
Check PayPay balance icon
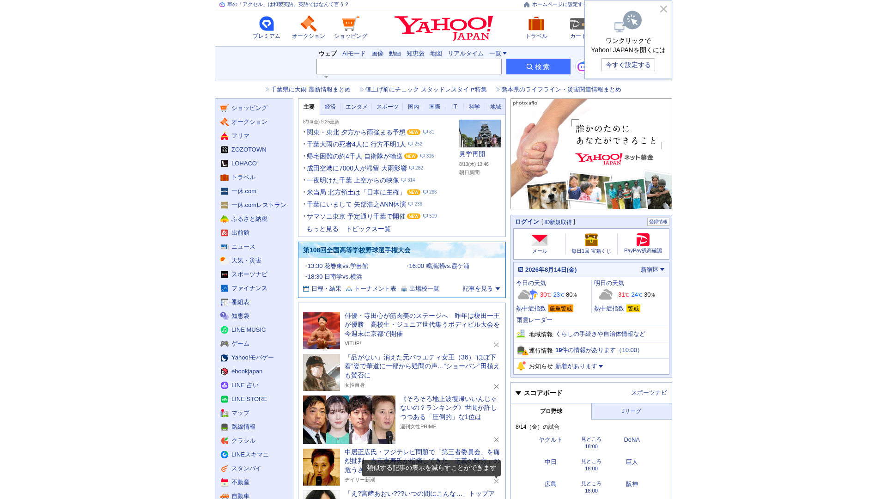pyautogui.click(x=643, y=240)
